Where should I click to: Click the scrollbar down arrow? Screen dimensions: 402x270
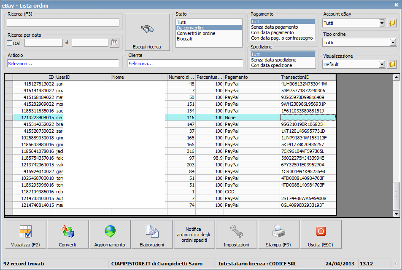point(396,214)
